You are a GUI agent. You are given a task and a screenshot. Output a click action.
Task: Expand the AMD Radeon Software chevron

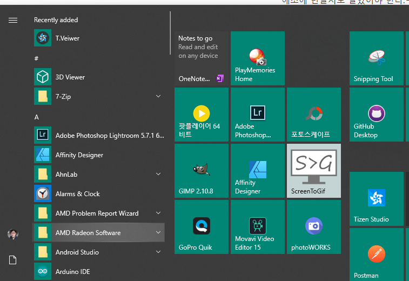click(x=158, y=232)
